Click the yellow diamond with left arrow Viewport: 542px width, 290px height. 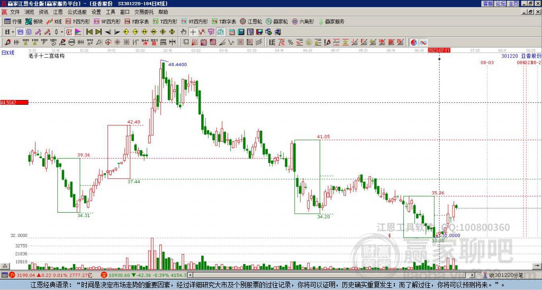(126, 32)
